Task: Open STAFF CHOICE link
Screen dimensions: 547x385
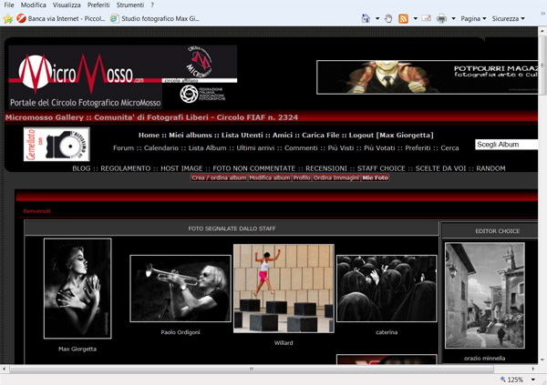Action: pos(381,168)
